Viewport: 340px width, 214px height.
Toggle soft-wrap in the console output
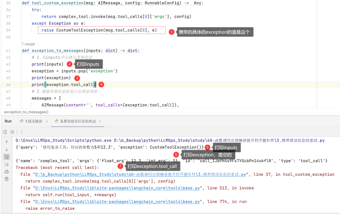click(x=7, y=157)
